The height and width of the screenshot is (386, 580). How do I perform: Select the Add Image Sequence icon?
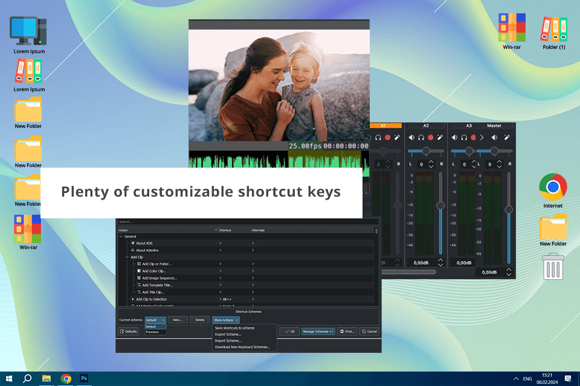tap(139, 278)
